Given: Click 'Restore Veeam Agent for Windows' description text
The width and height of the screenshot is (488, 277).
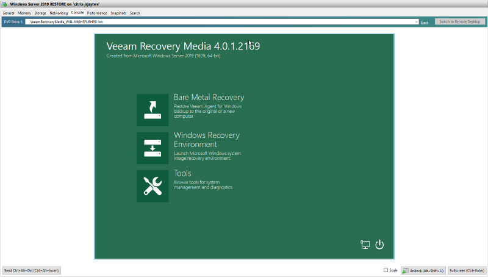Looking at the screenshot, I should coord(207,111).
